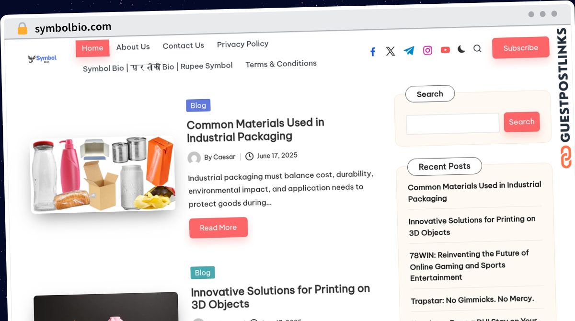Open the Rupee Symbol menu item
The height and width of the screenshot is (321, 575).
[x=158, y=67]
